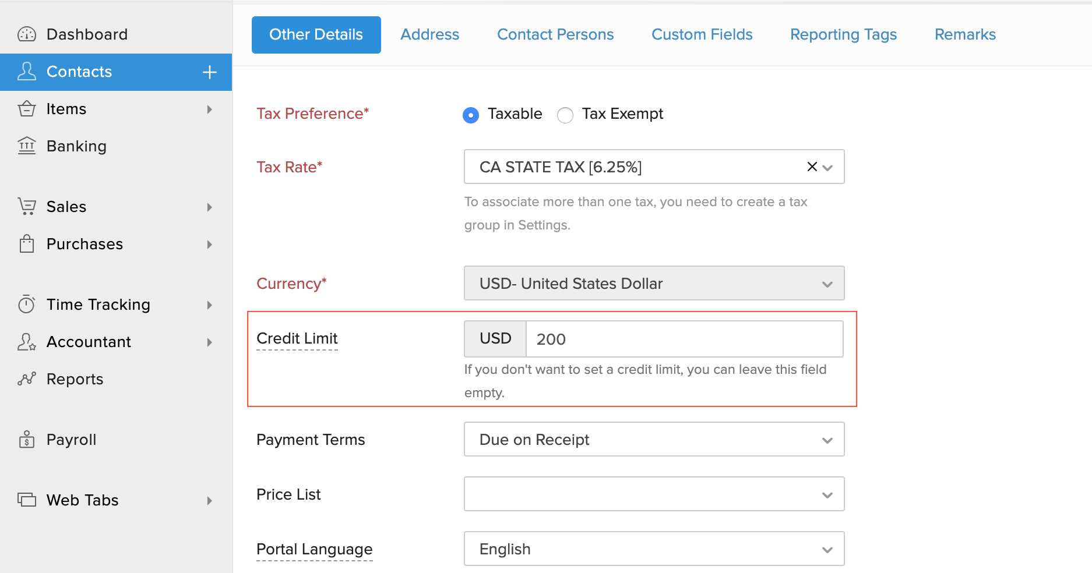Open Time Tracking via its stopwatch icon

(26, 304)
